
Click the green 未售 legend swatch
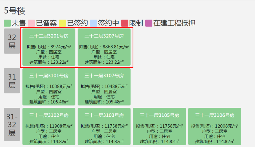coord(7,23)
